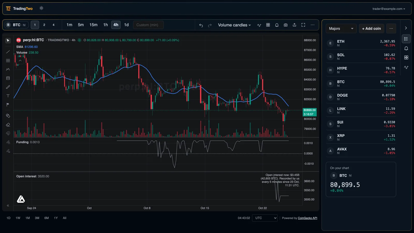
Task: Open the indicators wave icon in toolbar
Action: point(259,25)
